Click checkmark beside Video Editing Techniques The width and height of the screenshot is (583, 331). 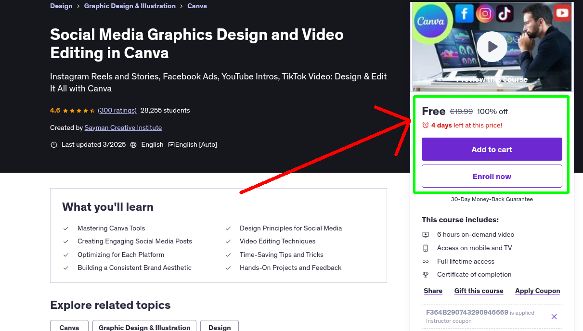[228, 242]
